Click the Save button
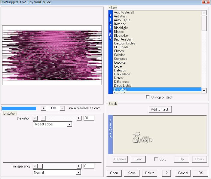 point(132,173)
